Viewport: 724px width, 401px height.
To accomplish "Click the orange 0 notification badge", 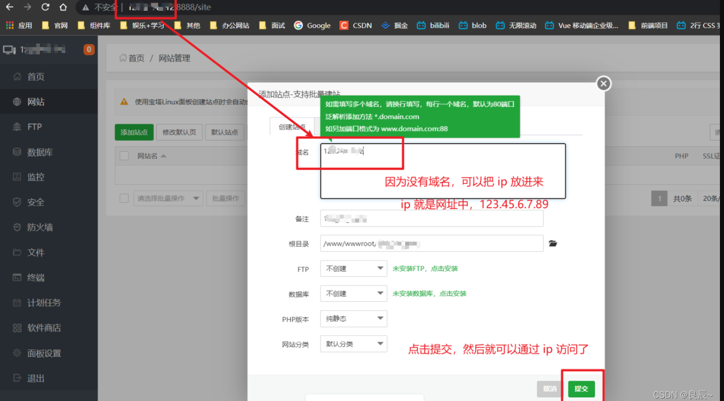I will click(x=89, y=49).
